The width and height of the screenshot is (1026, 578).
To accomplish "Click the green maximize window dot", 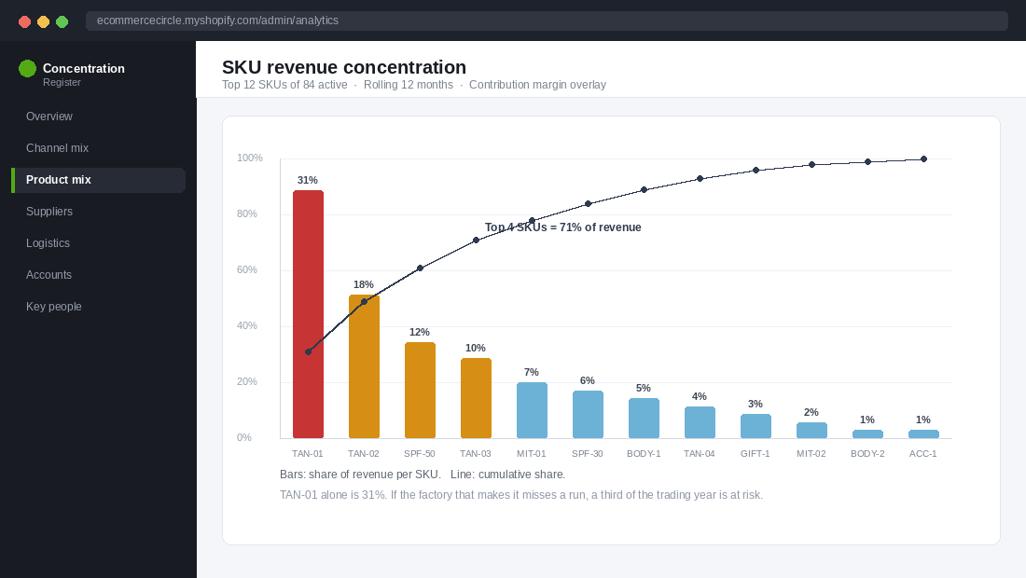I will coord(62,21).
